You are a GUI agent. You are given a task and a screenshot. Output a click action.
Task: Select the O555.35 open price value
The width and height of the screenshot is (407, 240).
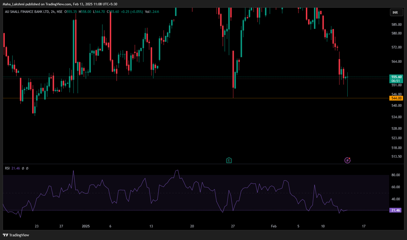pyautogui.click(x=71, y=12)
